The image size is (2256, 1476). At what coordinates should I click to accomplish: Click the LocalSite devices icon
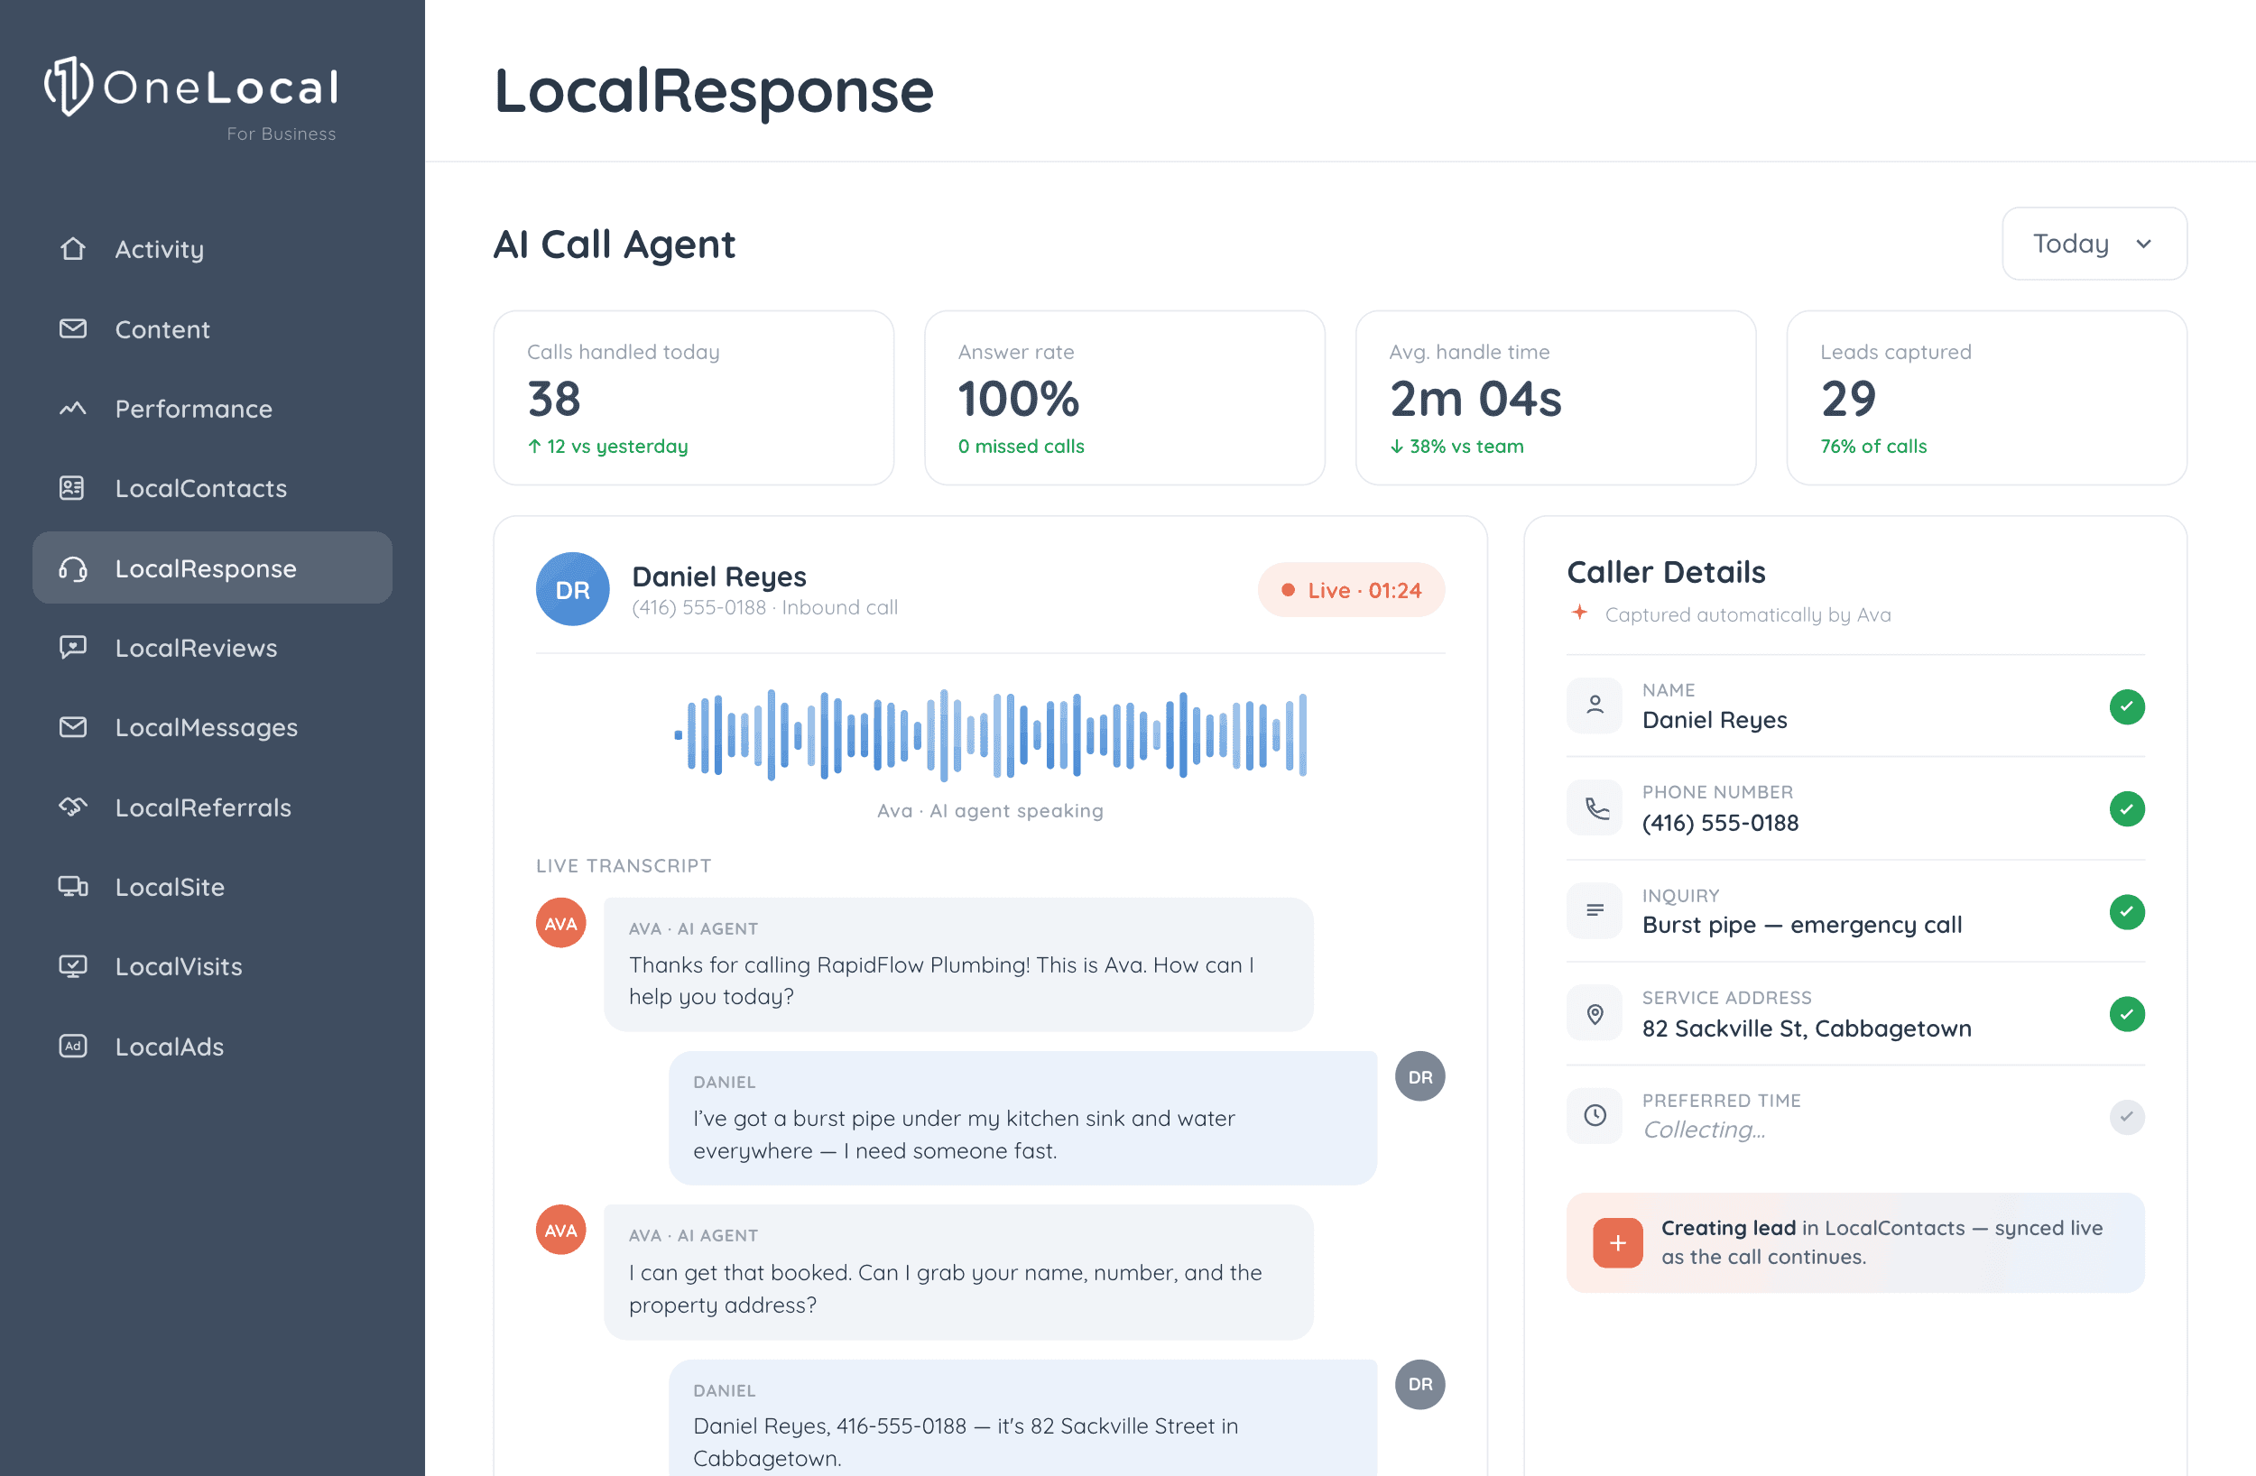click(73, 886)
